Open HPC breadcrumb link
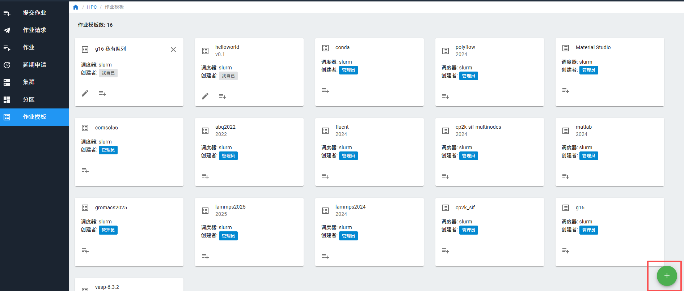 (92, 7)
